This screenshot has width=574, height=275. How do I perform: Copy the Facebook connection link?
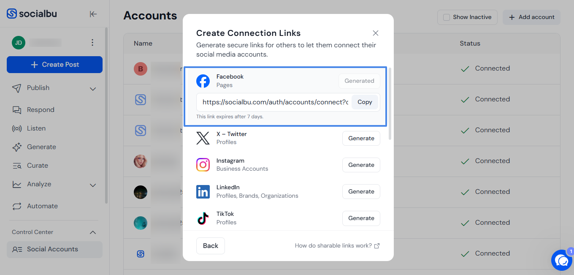click(x=365, y=102)
